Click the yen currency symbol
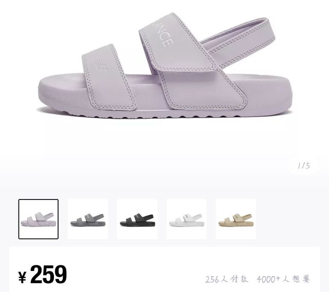The image size is (329, 292). click(22, 277)
